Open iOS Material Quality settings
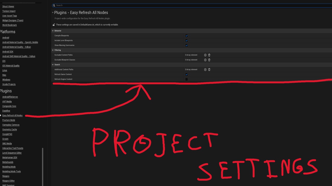 11,66
